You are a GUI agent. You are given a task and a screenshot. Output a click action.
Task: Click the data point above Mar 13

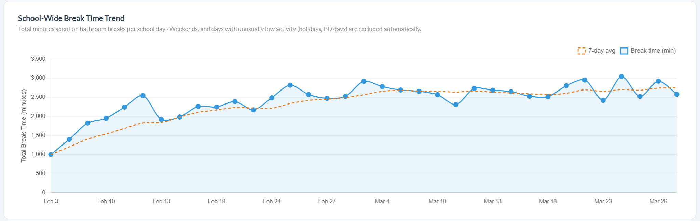[493, 90]
